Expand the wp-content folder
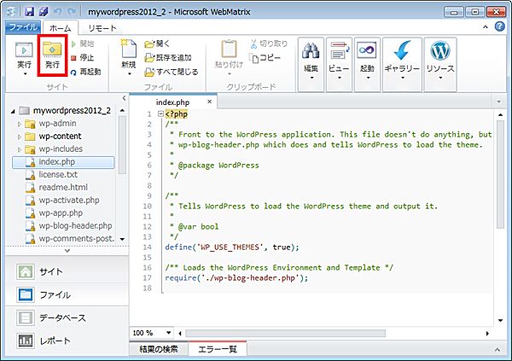The width and height of the screenshot is (512, 361). [x=20, y=137]
